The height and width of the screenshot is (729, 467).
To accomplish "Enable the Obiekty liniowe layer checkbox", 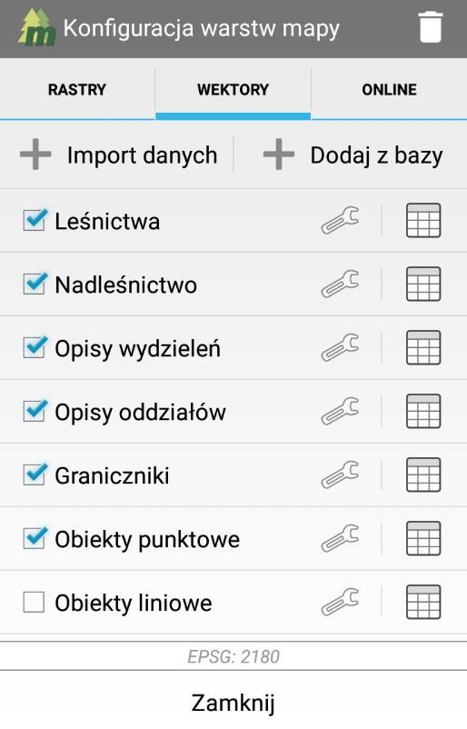I will [34, 602].
